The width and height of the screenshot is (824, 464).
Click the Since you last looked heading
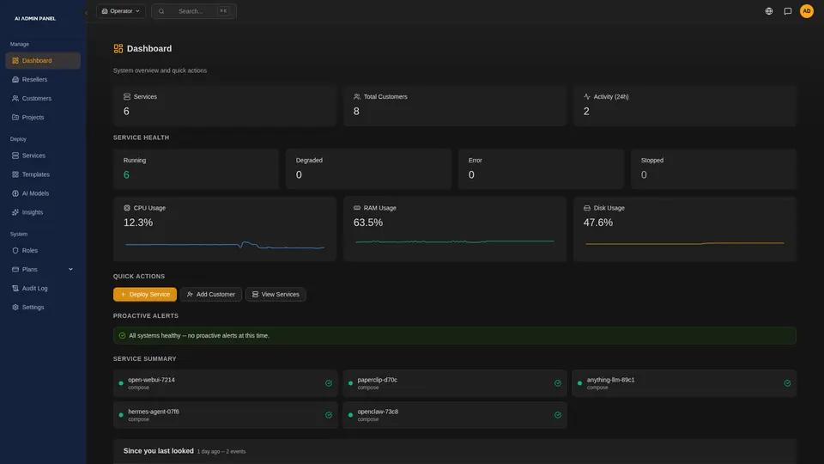pyautogui.click(x=158, y=451)
